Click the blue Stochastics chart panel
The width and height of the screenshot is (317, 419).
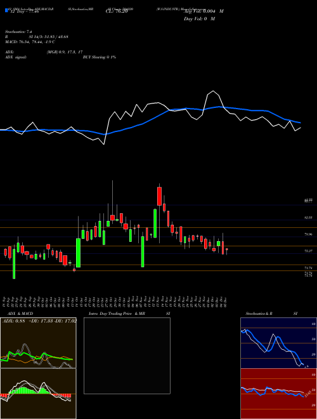tap(278, 343)
